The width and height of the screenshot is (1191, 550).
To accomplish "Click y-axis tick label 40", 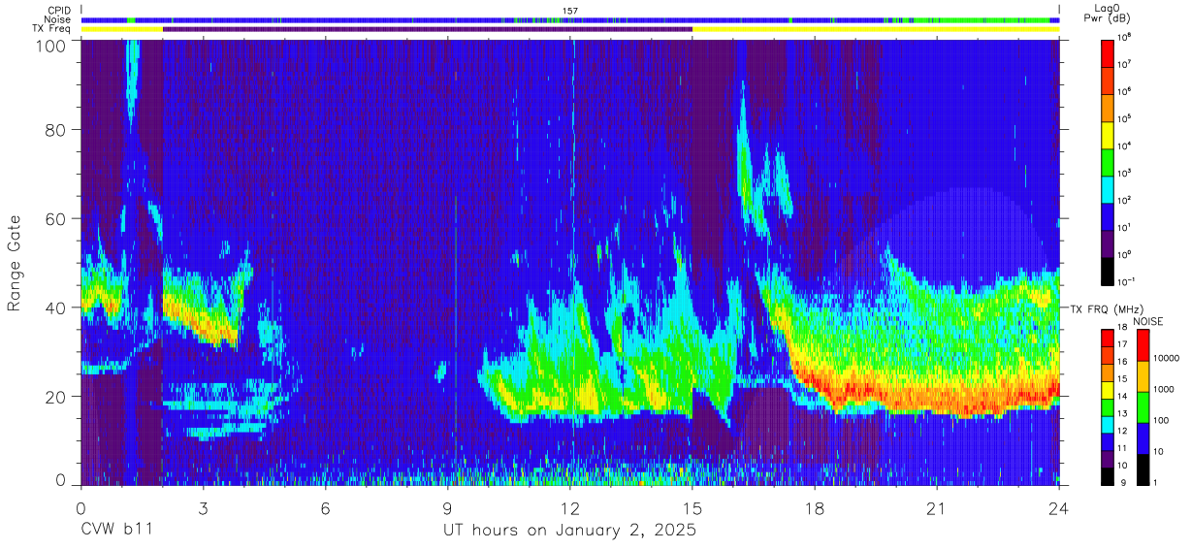I will (57, 307).
